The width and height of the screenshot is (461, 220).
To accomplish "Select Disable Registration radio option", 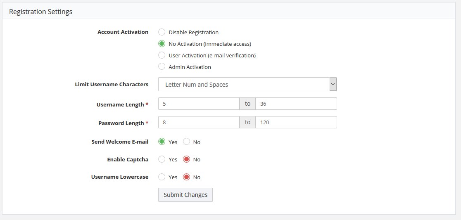I will coord(162,32).
